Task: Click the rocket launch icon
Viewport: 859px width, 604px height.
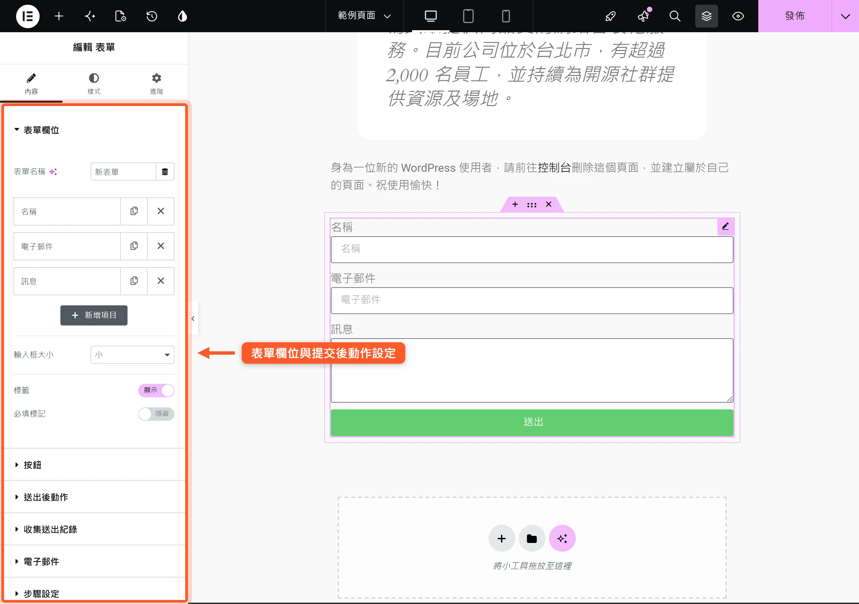Action: [x=610, y=16]
